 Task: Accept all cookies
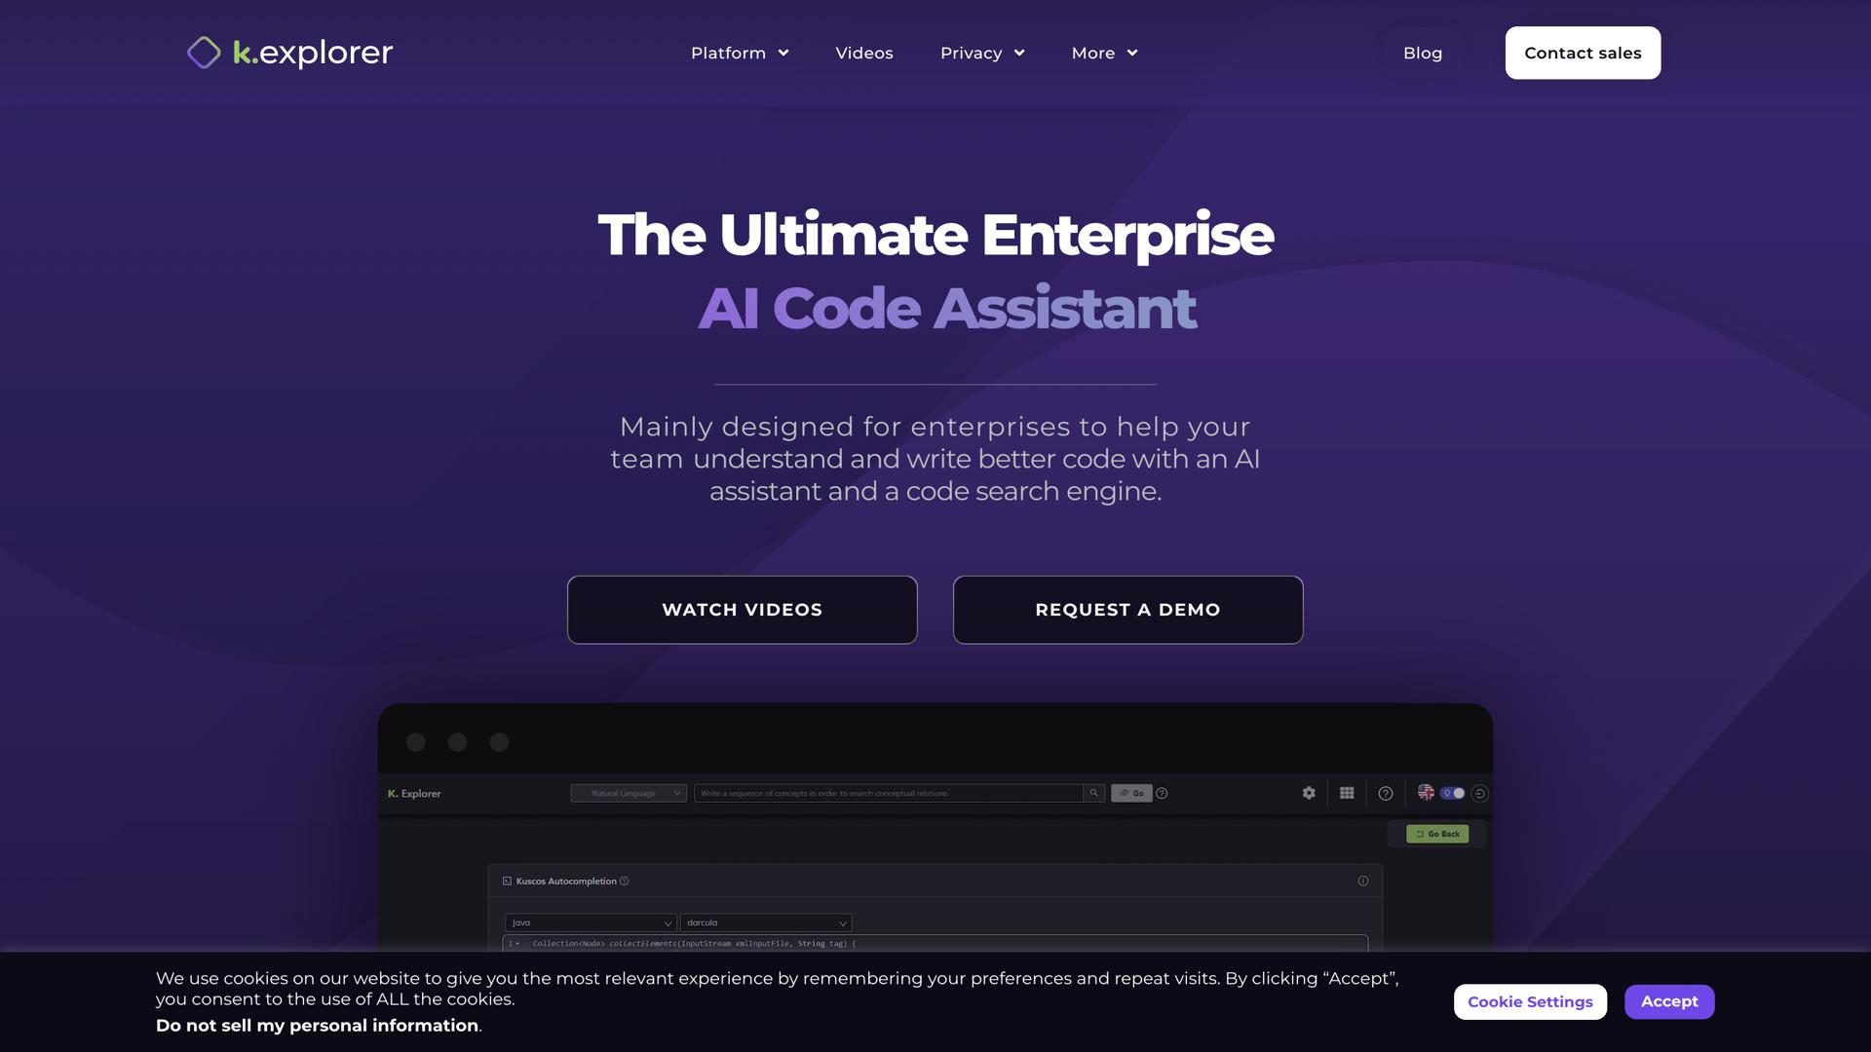[1668, 1001]
